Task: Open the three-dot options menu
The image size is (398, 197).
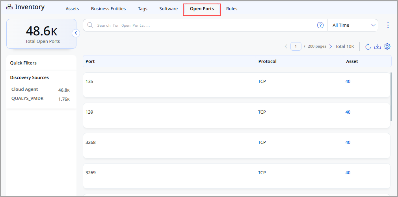Action: tap(388, 25)
